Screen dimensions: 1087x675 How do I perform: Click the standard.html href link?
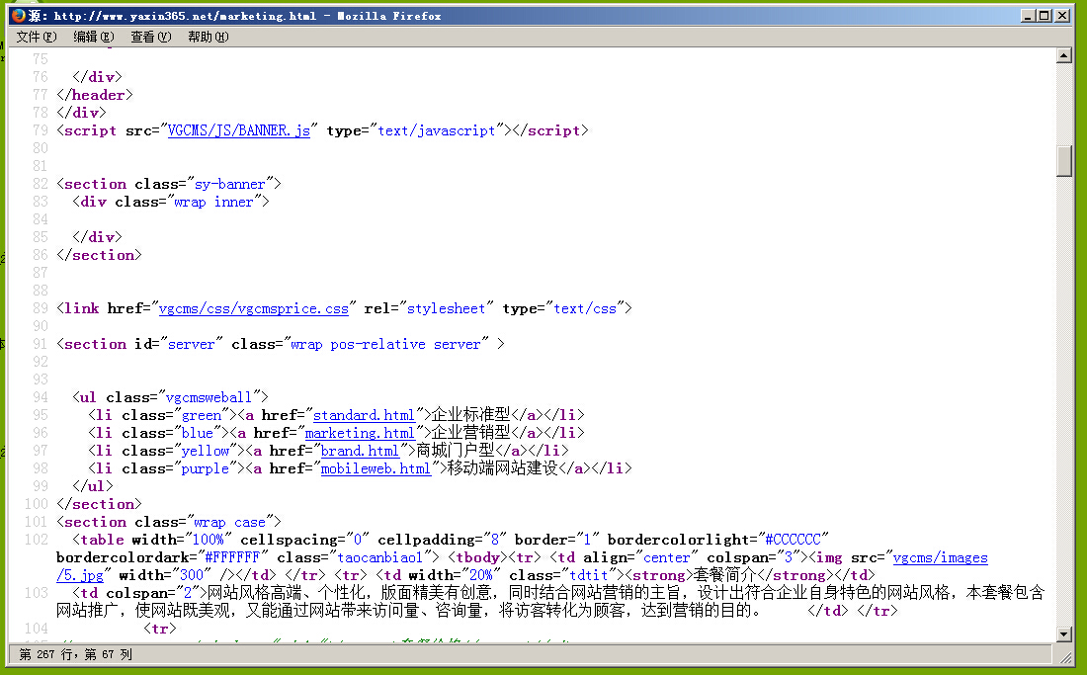pyautogui.click(x=364, y=415)
